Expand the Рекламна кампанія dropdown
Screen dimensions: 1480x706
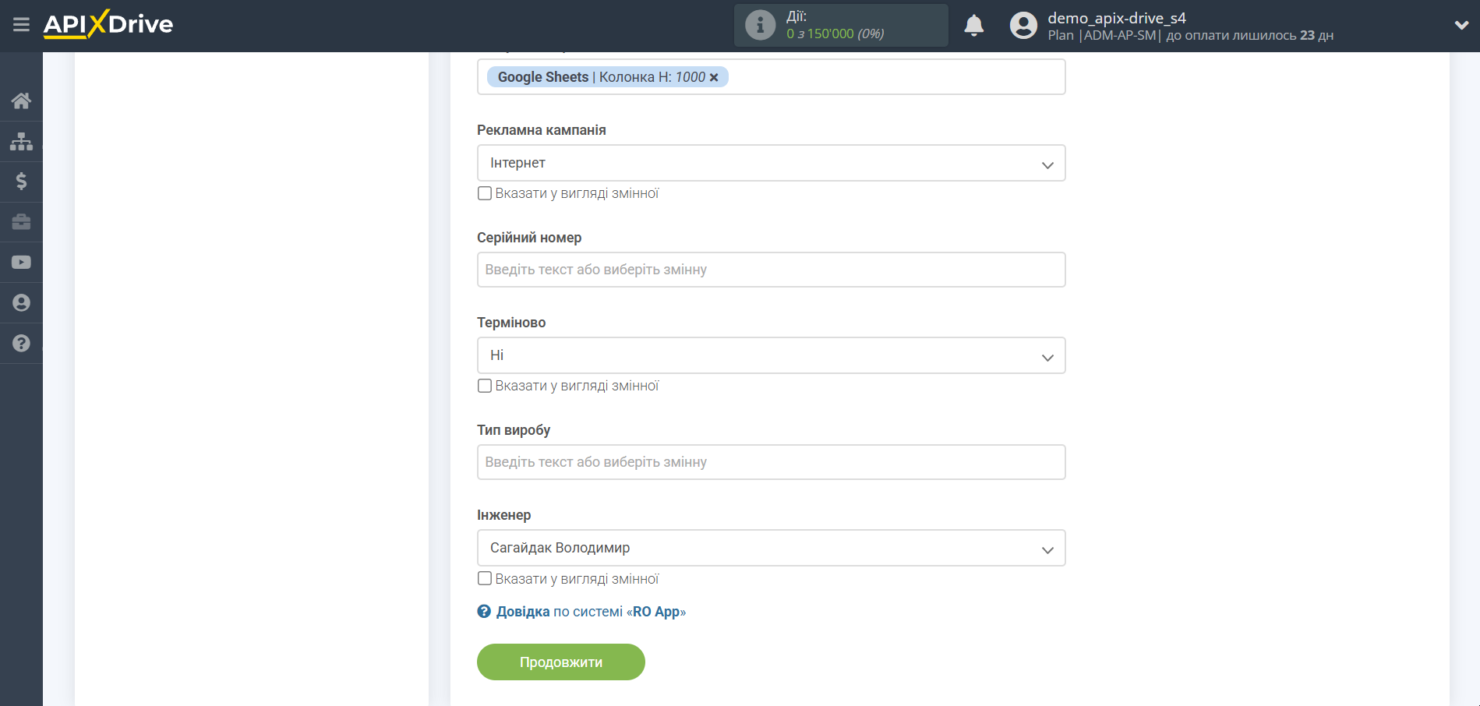click(x=771, y=163)
